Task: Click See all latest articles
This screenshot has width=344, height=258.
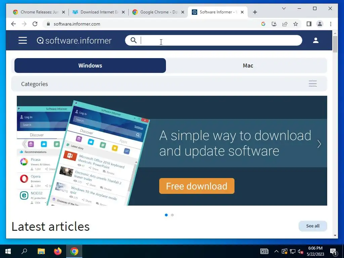Action: click(x=313, y=226)
